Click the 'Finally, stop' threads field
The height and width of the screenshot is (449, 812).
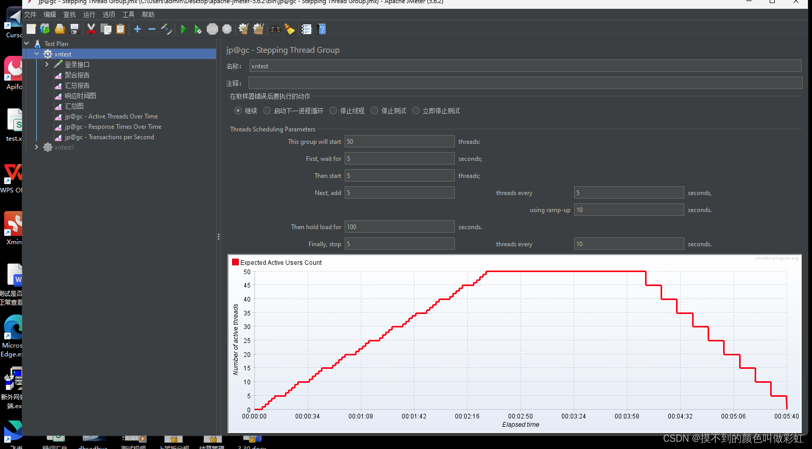tap(400, 244)
